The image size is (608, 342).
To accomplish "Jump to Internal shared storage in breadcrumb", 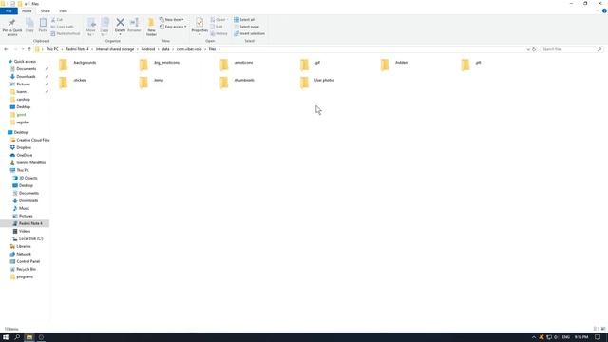I will coord(115,49).
